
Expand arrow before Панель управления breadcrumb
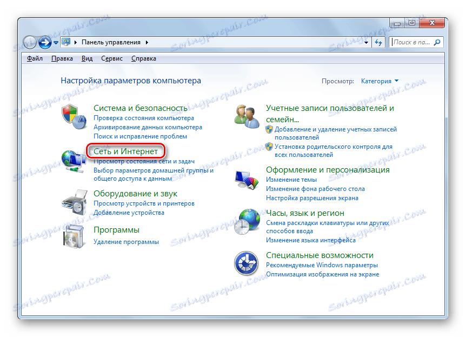click(76, 43)
